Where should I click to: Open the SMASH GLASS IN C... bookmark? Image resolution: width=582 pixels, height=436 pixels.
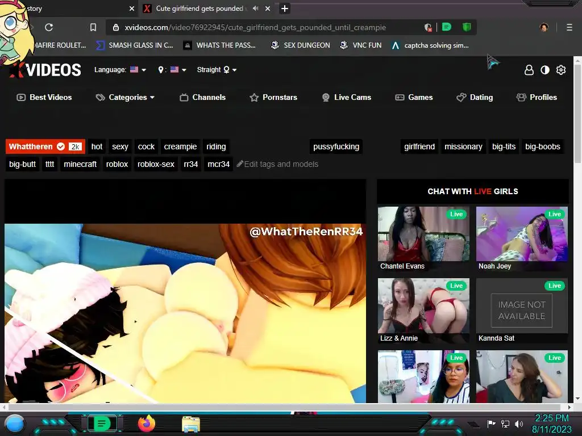(x=135, y=45)
